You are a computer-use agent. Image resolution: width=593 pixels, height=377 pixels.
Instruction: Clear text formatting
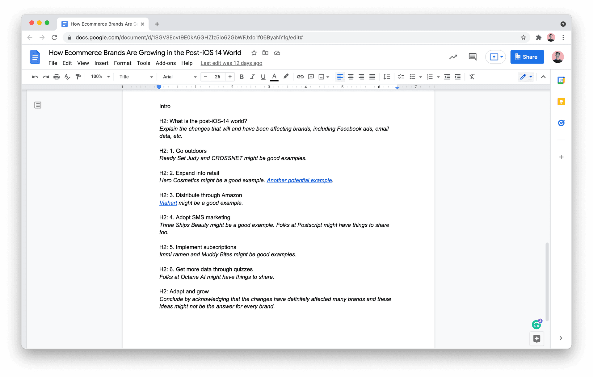(x=472, y=77)
